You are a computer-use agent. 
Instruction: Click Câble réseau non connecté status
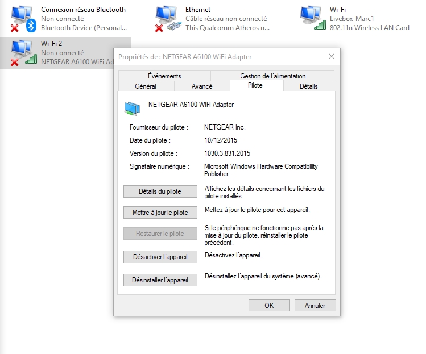[226, 19]
